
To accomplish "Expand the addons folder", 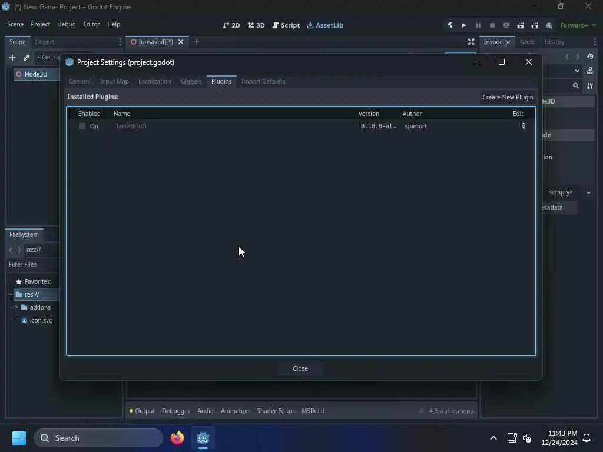I will coord(16,307).
